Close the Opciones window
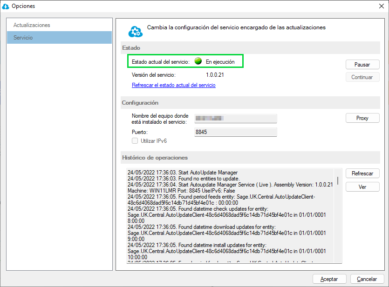The width and height of the screenshot is (389, 287). pos(382,6)
